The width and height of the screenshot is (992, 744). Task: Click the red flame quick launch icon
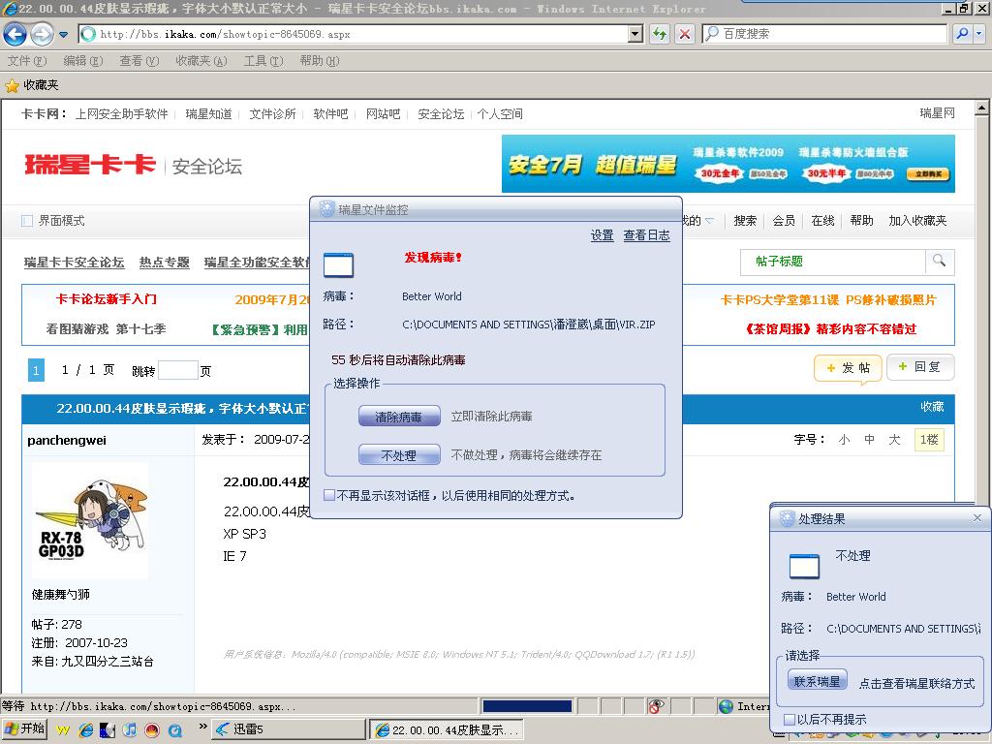tap(152, 730)
